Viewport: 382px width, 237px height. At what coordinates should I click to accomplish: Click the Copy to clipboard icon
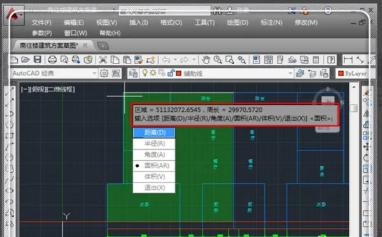pyautogui.click(x=115, y=60)
